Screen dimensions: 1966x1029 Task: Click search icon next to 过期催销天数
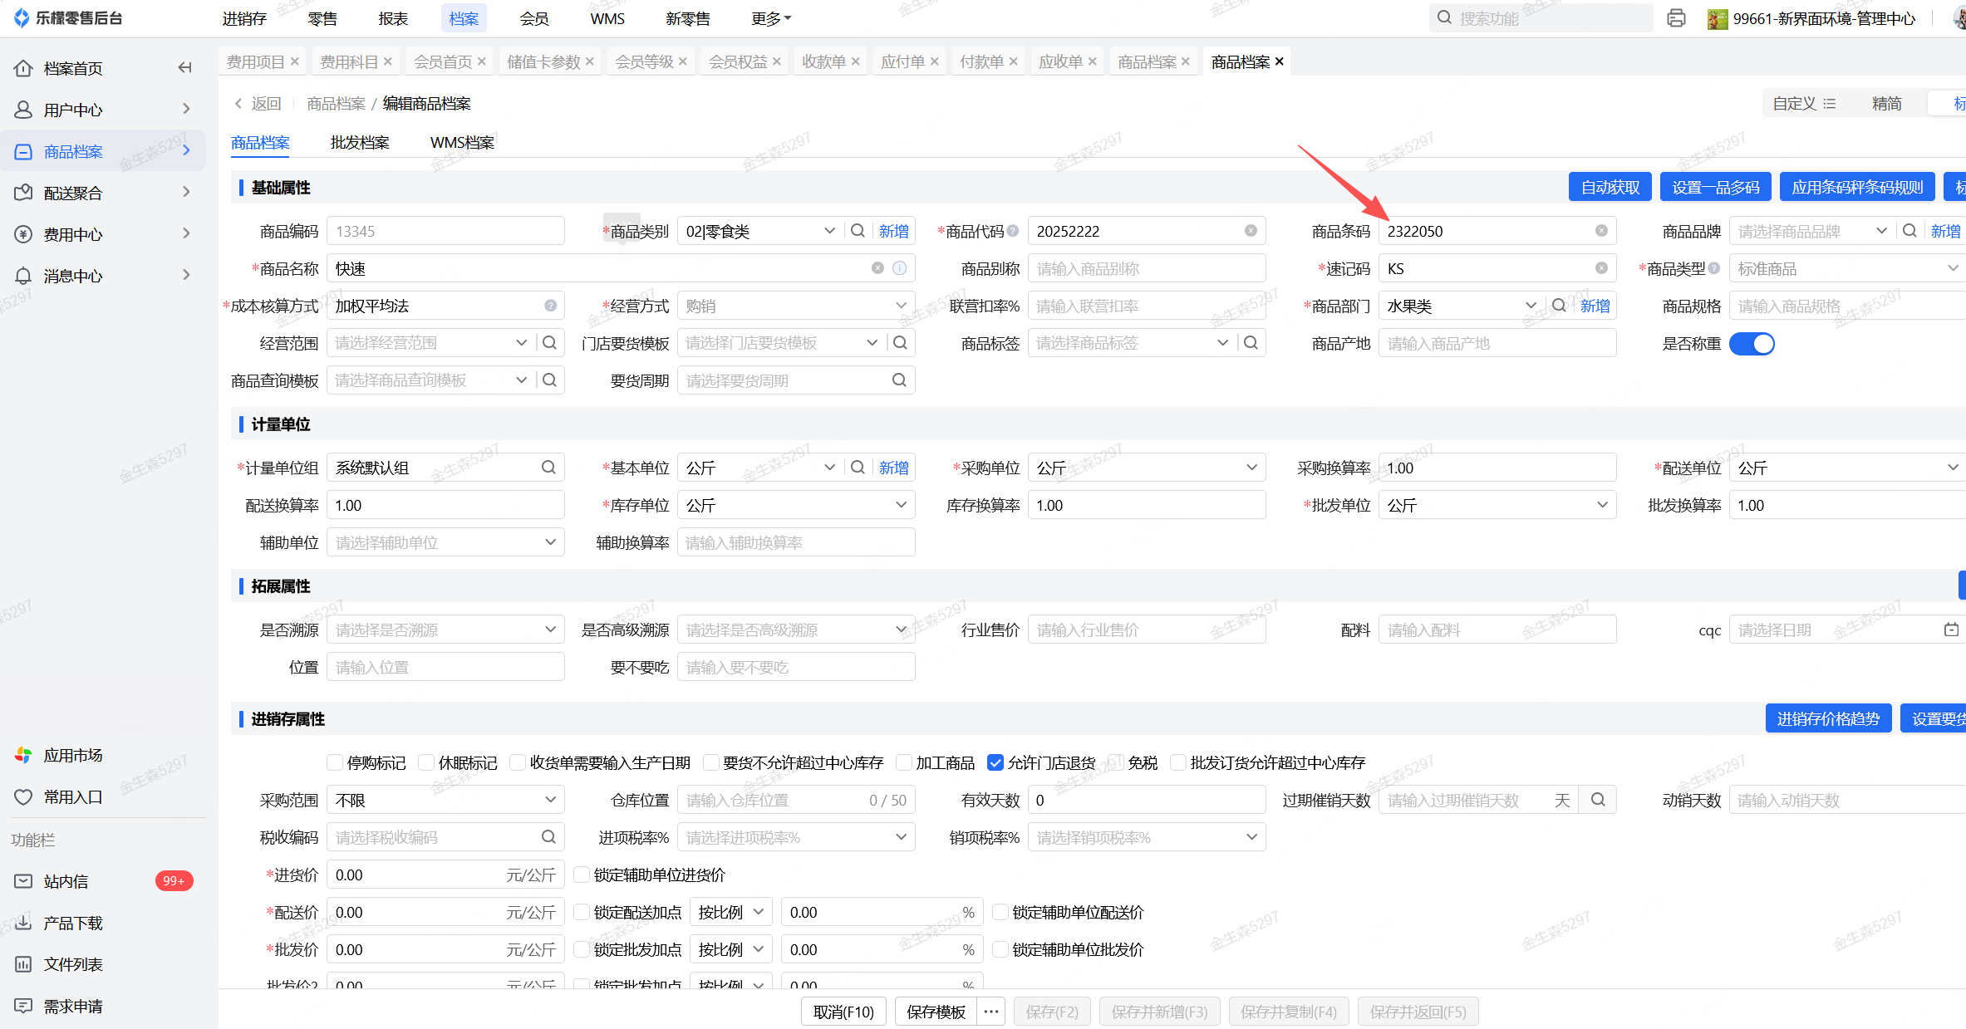(1598, 800)
